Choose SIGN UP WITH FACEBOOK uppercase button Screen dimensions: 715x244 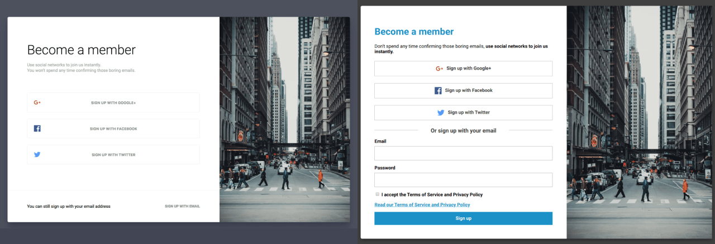pyautogui.click(x=113, y=129)
